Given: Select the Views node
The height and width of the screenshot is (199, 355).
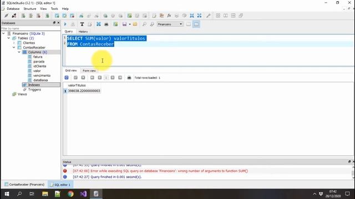Looking at the screenshot, I should point(22,95).
